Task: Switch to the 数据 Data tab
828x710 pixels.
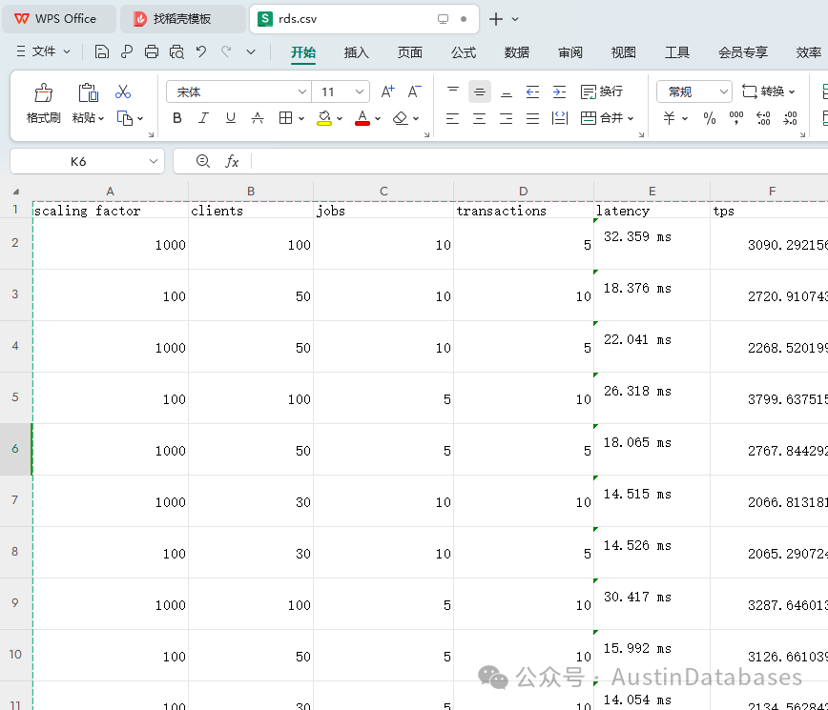Action: point(516,52)
